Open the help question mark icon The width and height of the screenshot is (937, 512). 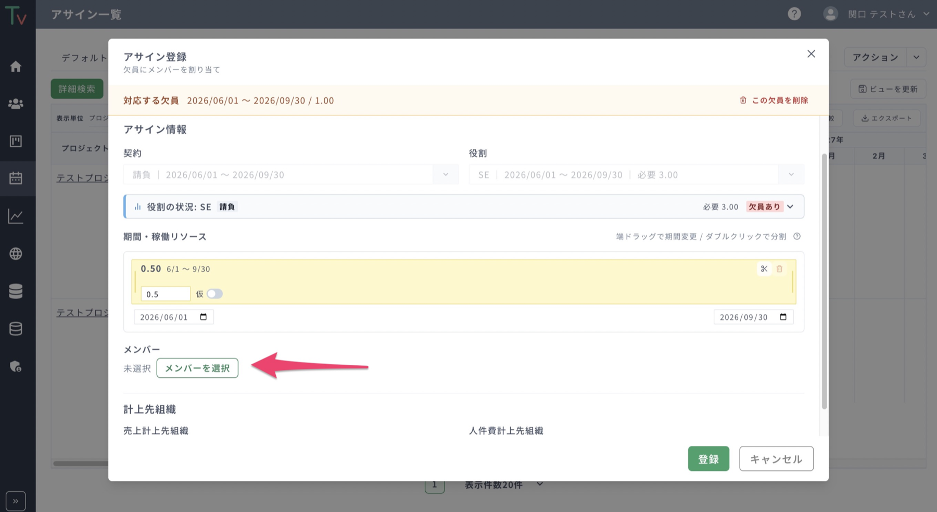tap(794, 14)
